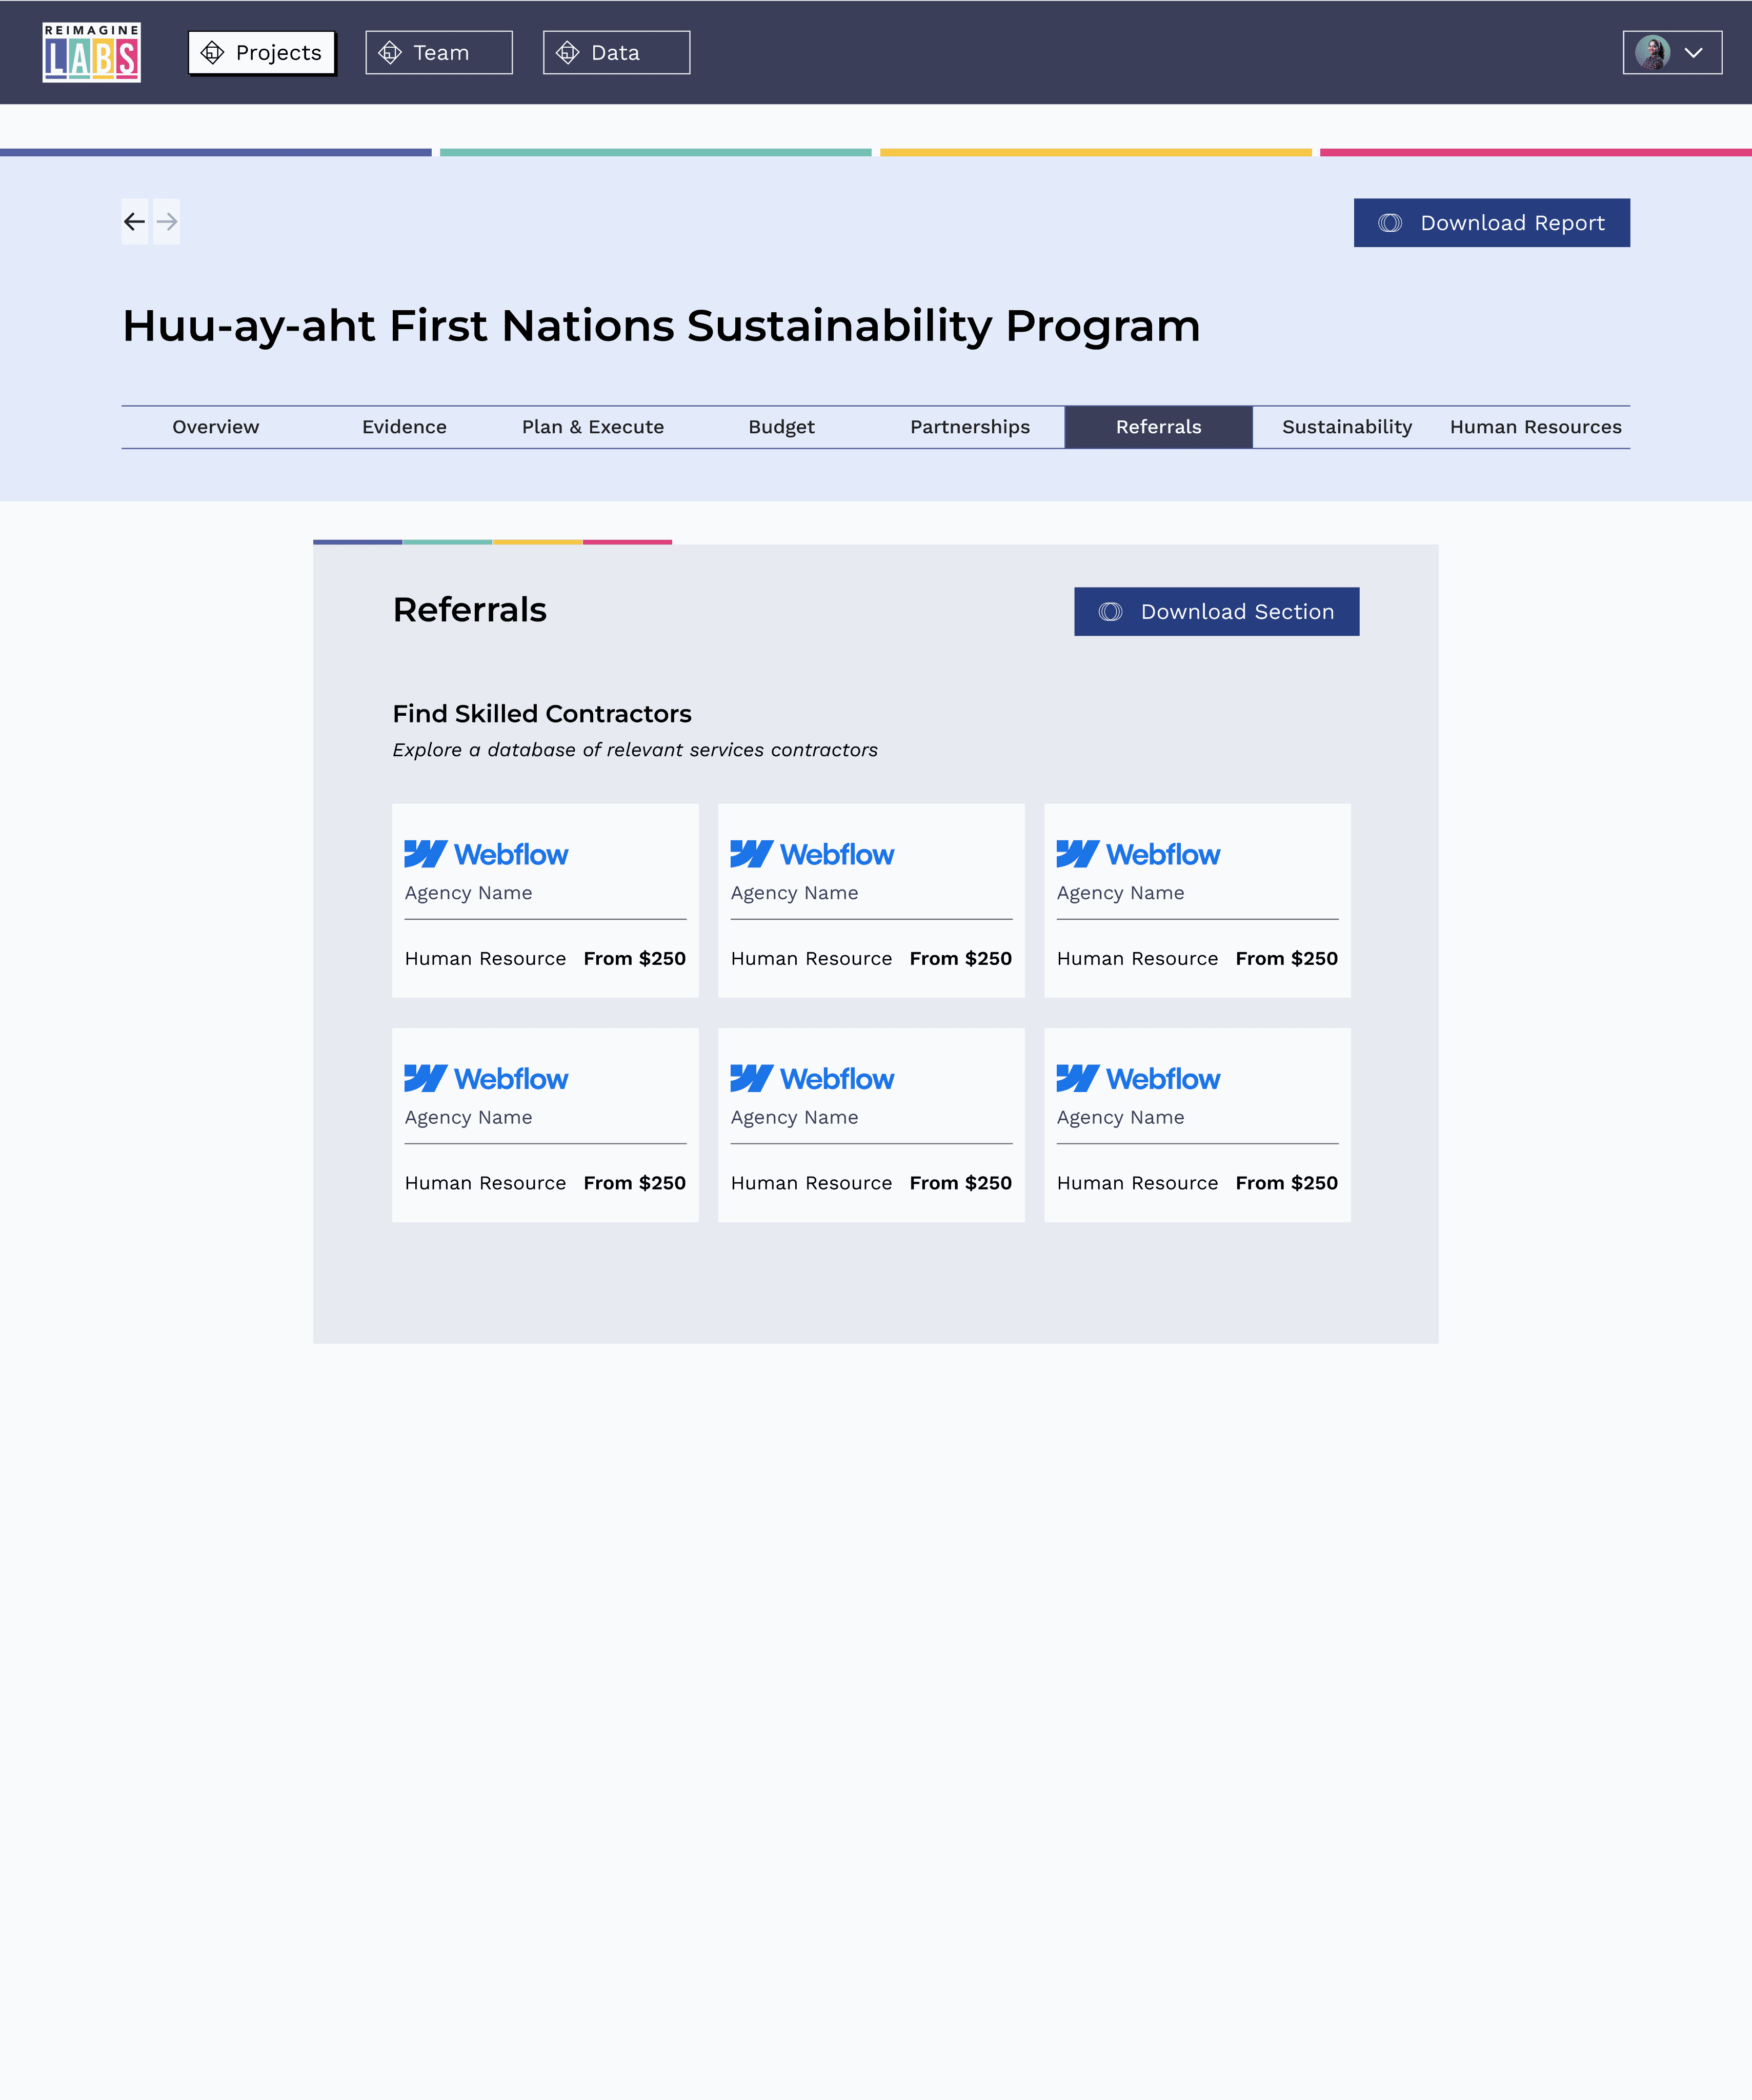The width and height of the screenshot is (1752, 2100).
Task: Open the bottom-right Webflow agency card
Action: click(x=1197, y=1125)
